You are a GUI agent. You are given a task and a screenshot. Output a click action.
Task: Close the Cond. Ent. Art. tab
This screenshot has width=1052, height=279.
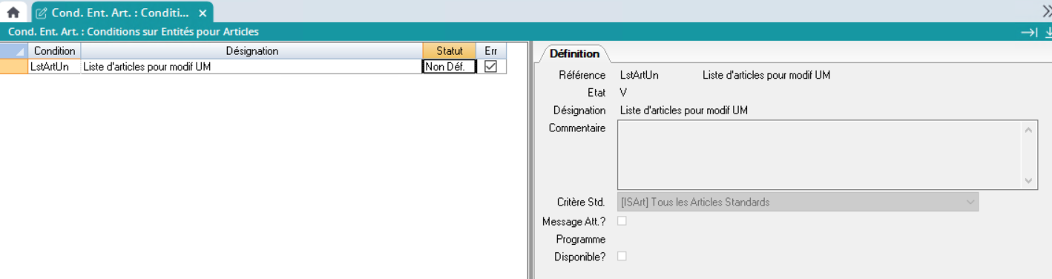click(203, 13)
